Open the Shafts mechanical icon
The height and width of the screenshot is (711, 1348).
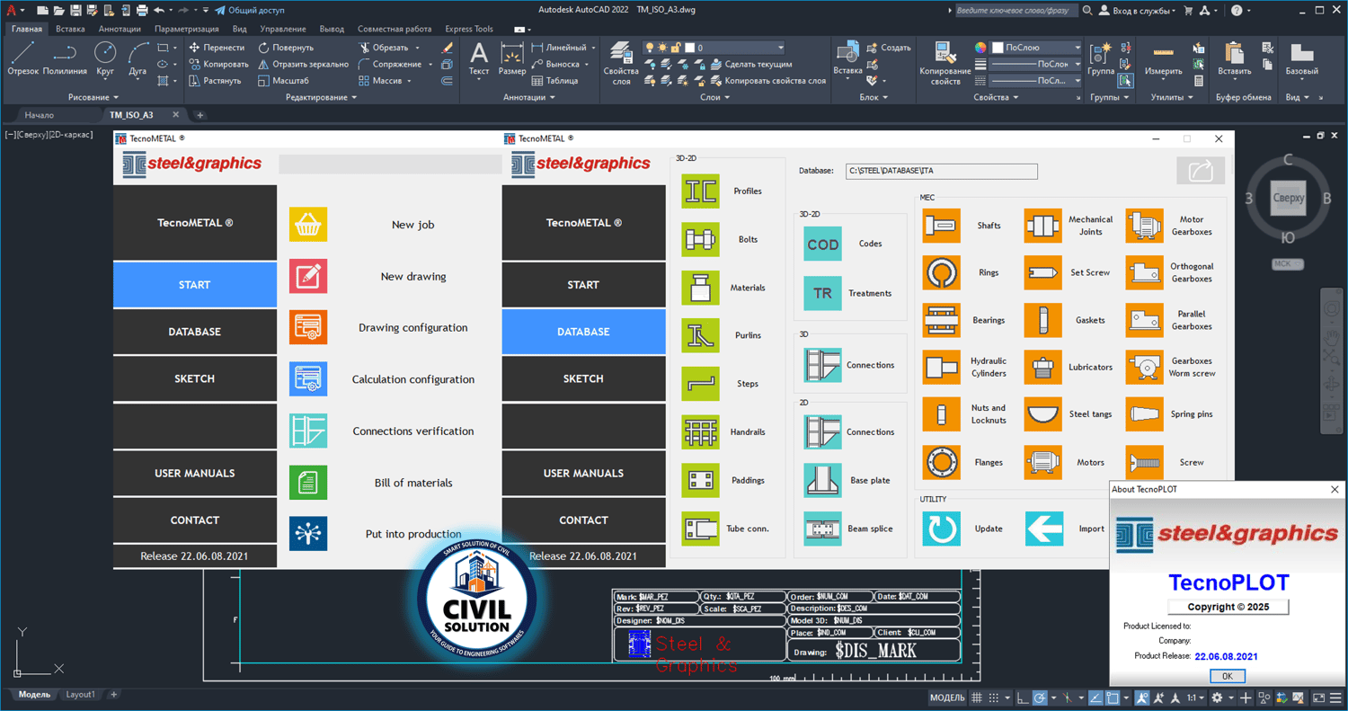(x=941, y=226)
